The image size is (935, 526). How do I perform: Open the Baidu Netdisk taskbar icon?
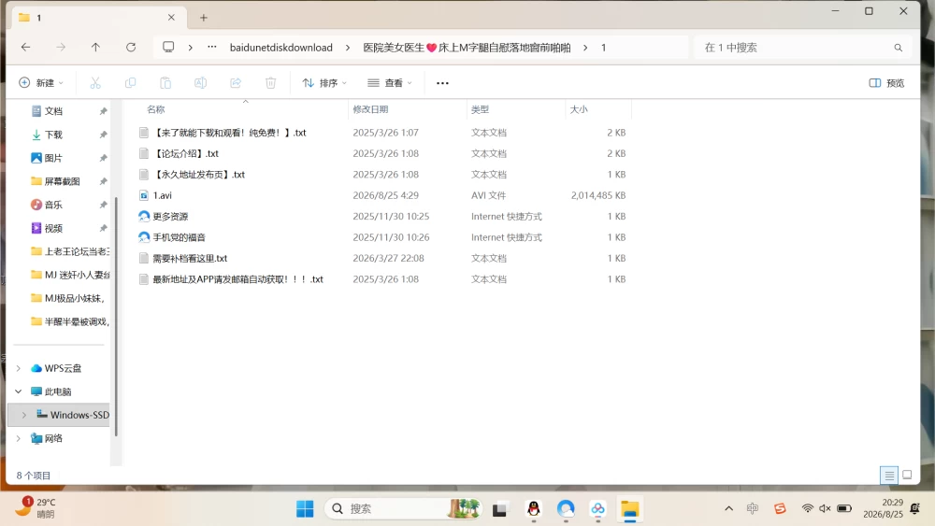tap(597, 509)
